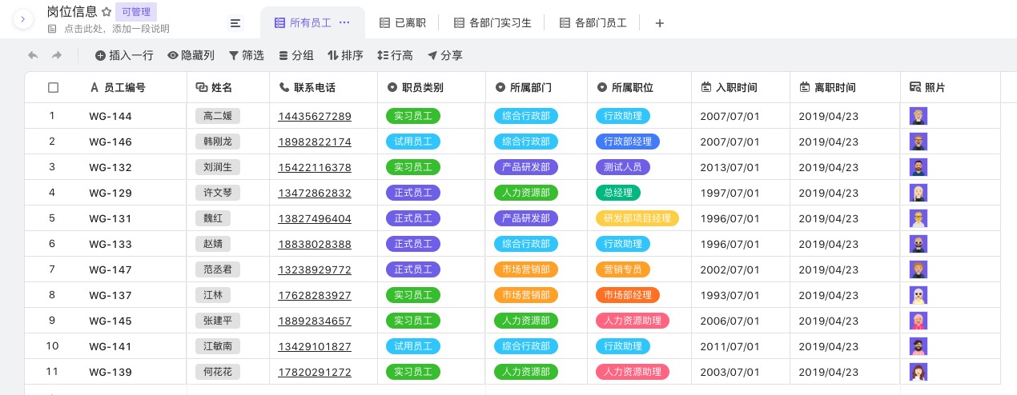
Task: Open the view list hamburger icon
Action: click(x=235, y=23)
